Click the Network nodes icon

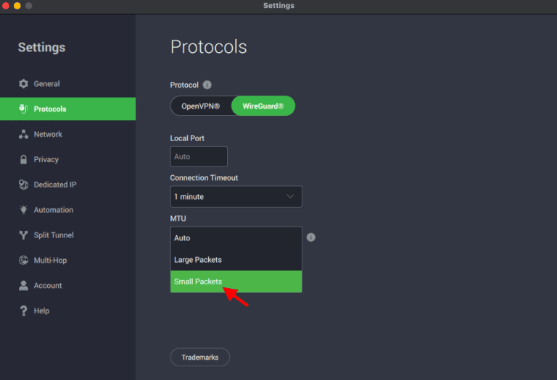[x=23, y=135]
